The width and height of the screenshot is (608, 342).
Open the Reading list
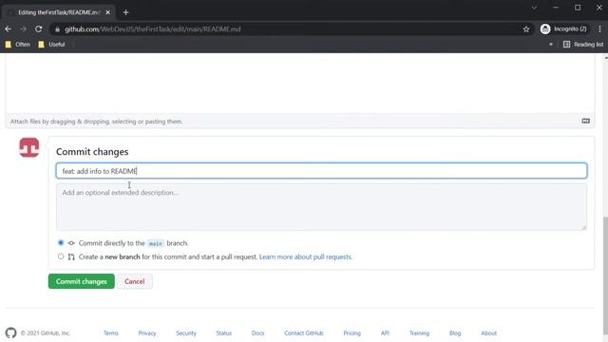583,45
